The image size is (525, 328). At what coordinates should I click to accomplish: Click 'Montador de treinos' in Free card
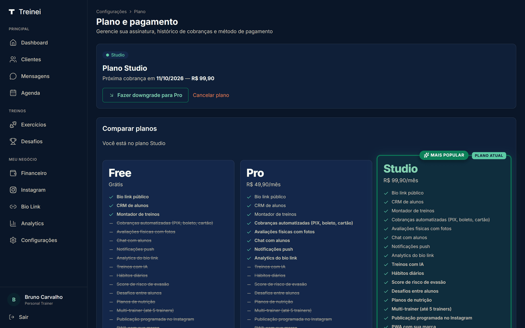coord(138,214)
